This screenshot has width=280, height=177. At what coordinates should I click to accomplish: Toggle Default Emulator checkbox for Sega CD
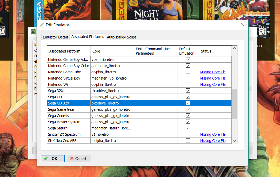click(x=188, y=97)
